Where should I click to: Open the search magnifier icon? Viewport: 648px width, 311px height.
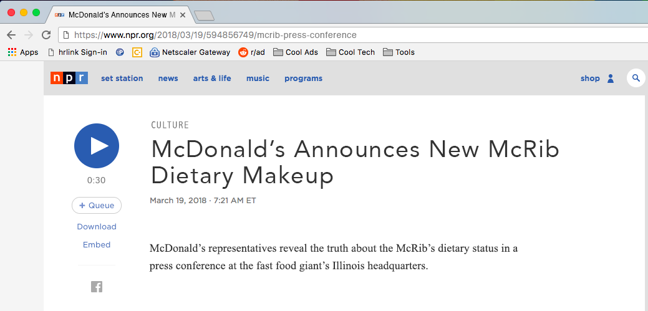click(636, 78)
